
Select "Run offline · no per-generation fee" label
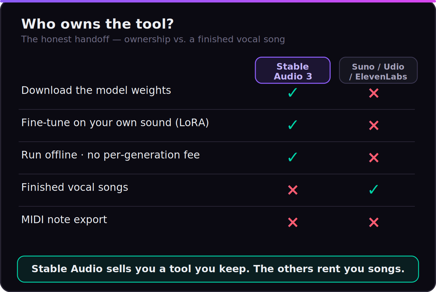(110, 155)
